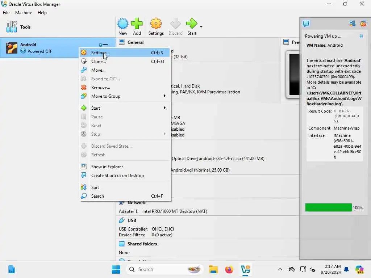Click the Discard toolbar icon
371x278 pixels.
175,26
